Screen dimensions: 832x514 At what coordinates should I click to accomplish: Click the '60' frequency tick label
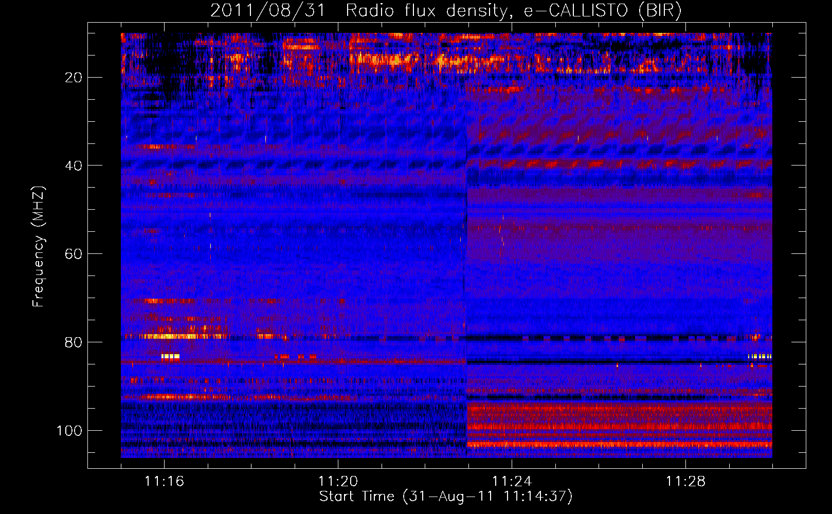(74, 254)
